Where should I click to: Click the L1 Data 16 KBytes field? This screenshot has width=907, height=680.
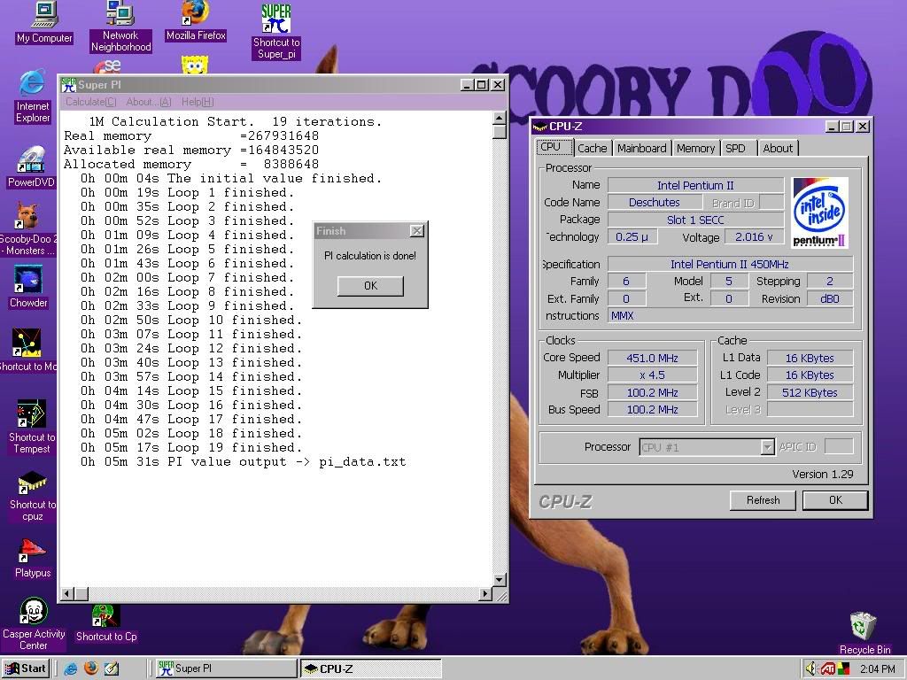810,358
